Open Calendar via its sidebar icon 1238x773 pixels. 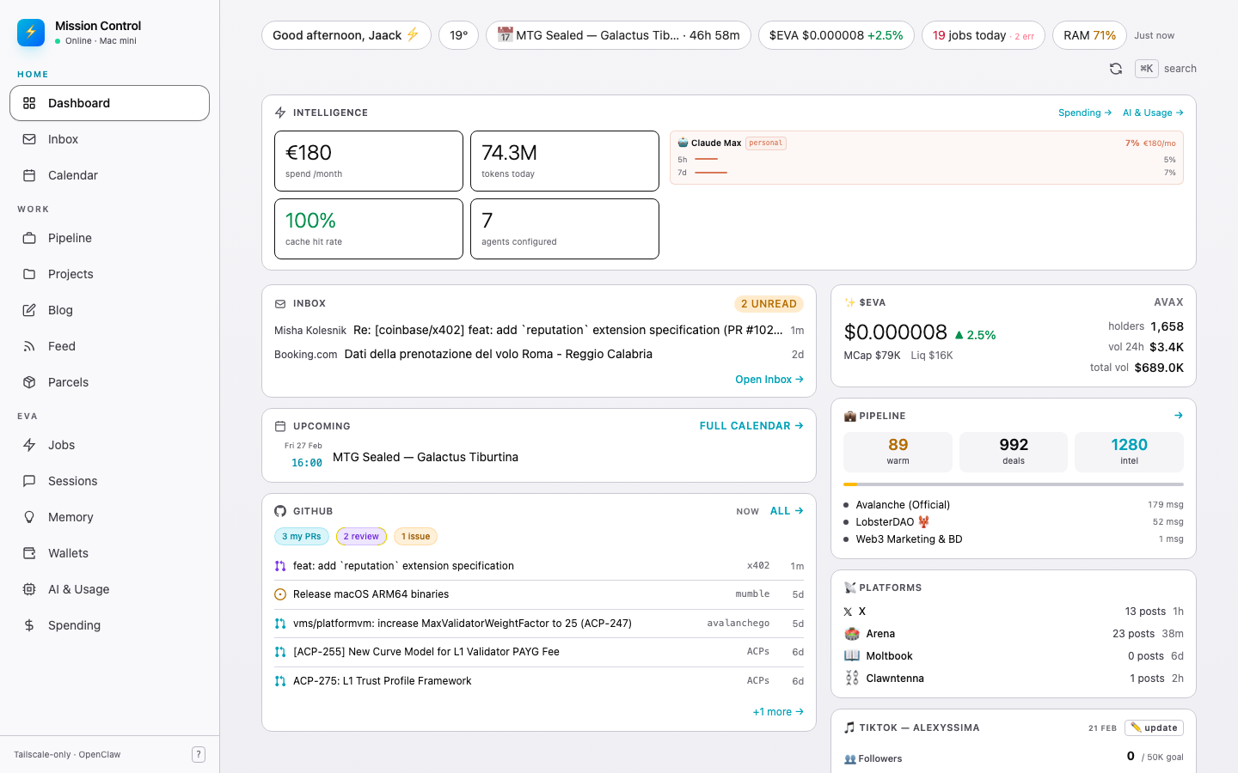coord(29,175)
